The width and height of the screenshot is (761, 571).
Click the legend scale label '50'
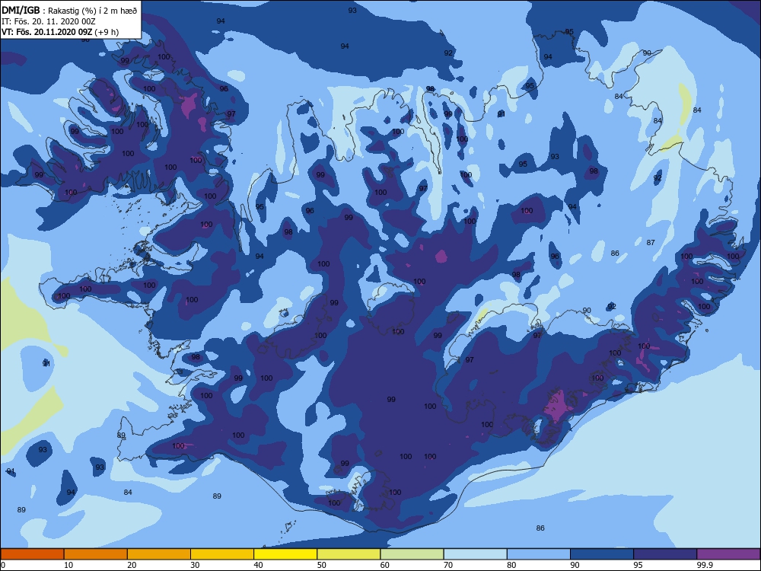tap(322, 565)
